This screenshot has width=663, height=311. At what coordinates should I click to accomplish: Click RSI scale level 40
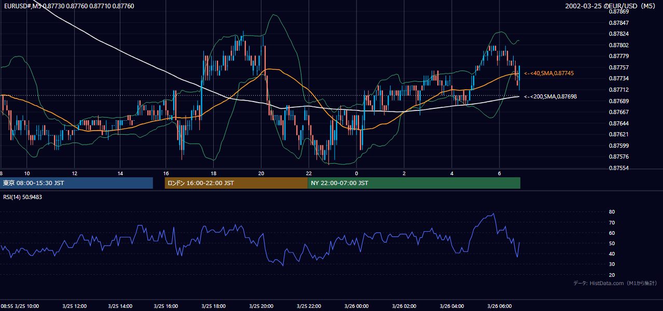[612, 253]
